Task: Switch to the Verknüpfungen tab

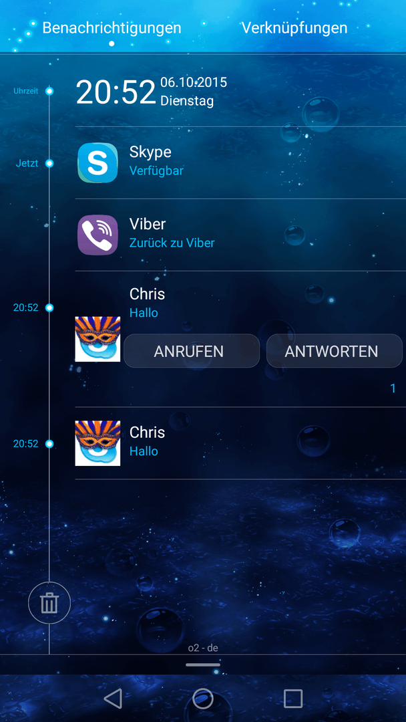Action: (294, 27)
